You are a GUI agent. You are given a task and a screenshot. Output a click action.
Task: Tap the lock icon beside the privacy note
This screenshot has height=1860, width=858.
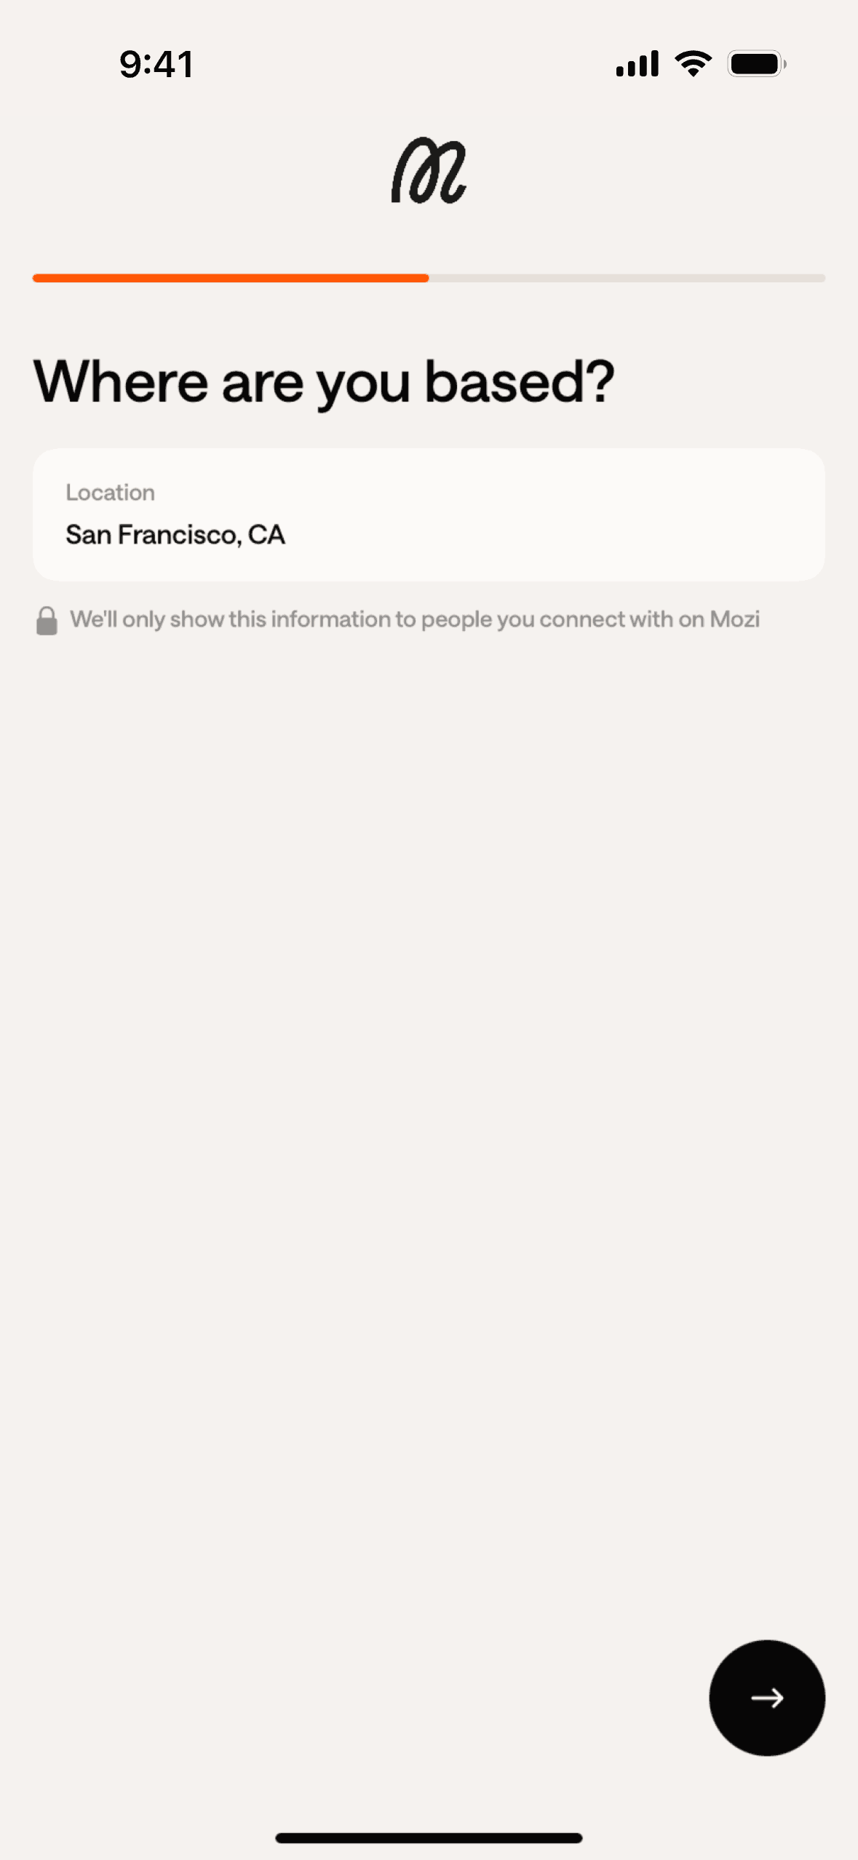click(x=47, y=621)
